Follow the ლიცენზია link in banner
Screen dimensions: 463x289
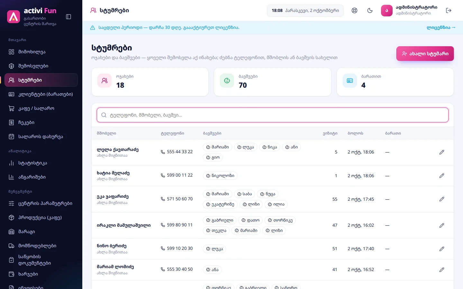[441, 28]
